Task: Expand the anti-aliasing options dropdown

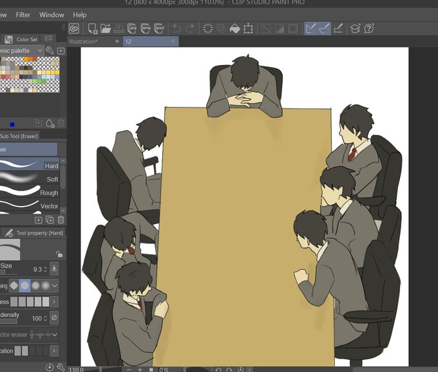Action: click(55, 286)
